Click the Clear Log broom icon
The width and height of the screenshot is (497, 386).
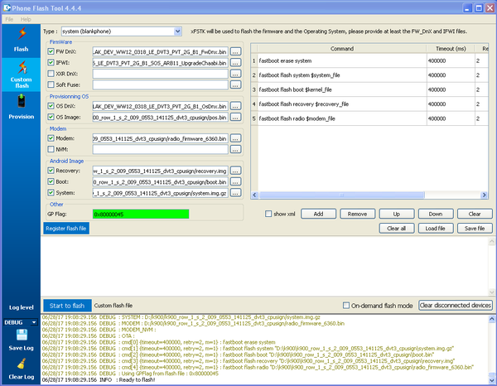[21, 365]
